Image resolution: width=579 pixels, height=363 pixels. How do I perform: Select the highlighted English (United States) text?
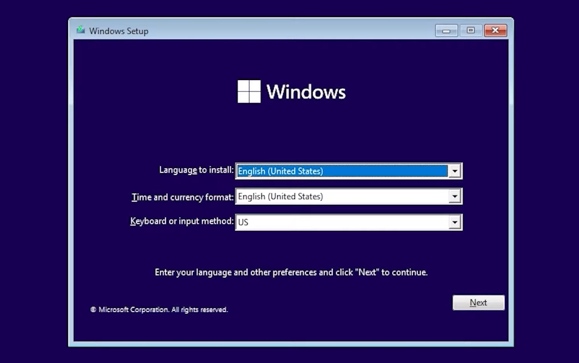(280, 171)
